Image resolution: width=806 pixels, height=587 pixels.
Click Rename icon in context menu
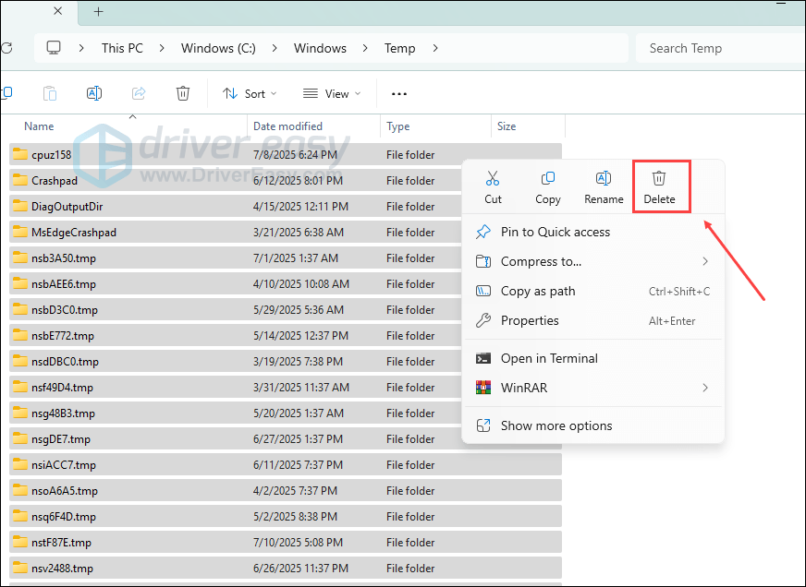click(x=604, y=179)
